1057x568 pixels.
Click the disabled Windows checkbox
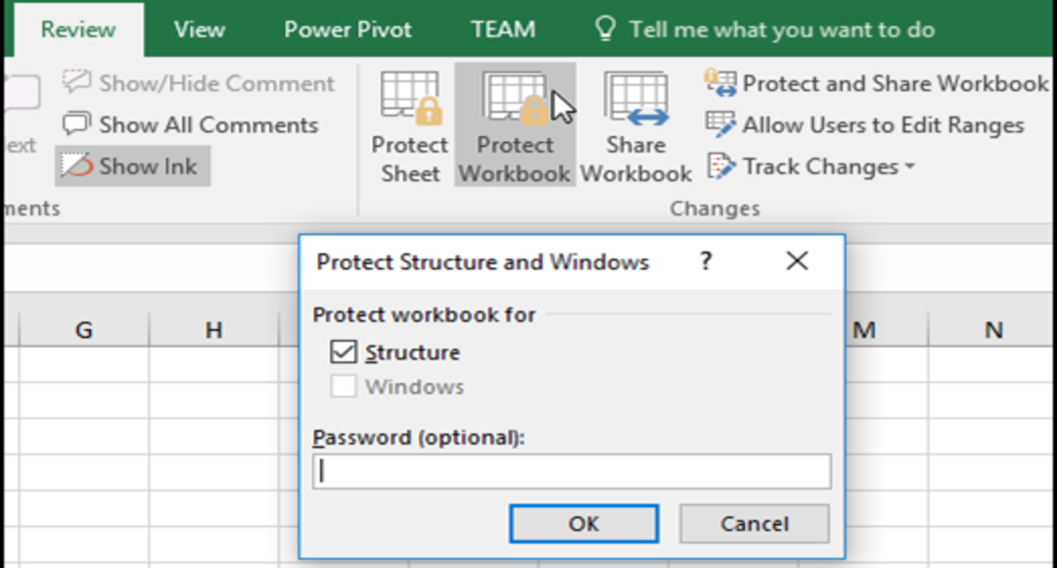[x=344, y=387]
